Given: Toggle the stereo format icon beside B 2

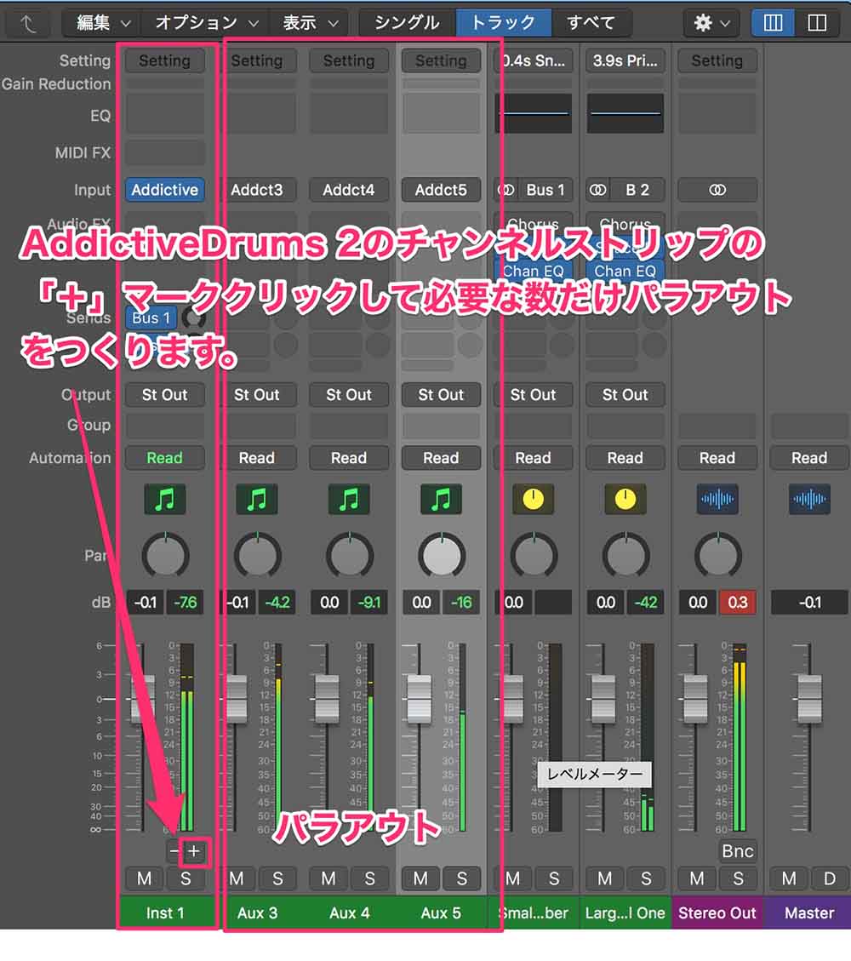Looking at the screenshot, I should click(x=598, y=190).
